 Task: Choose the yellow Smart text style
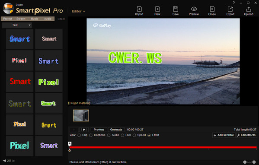(x=49, y=124)
